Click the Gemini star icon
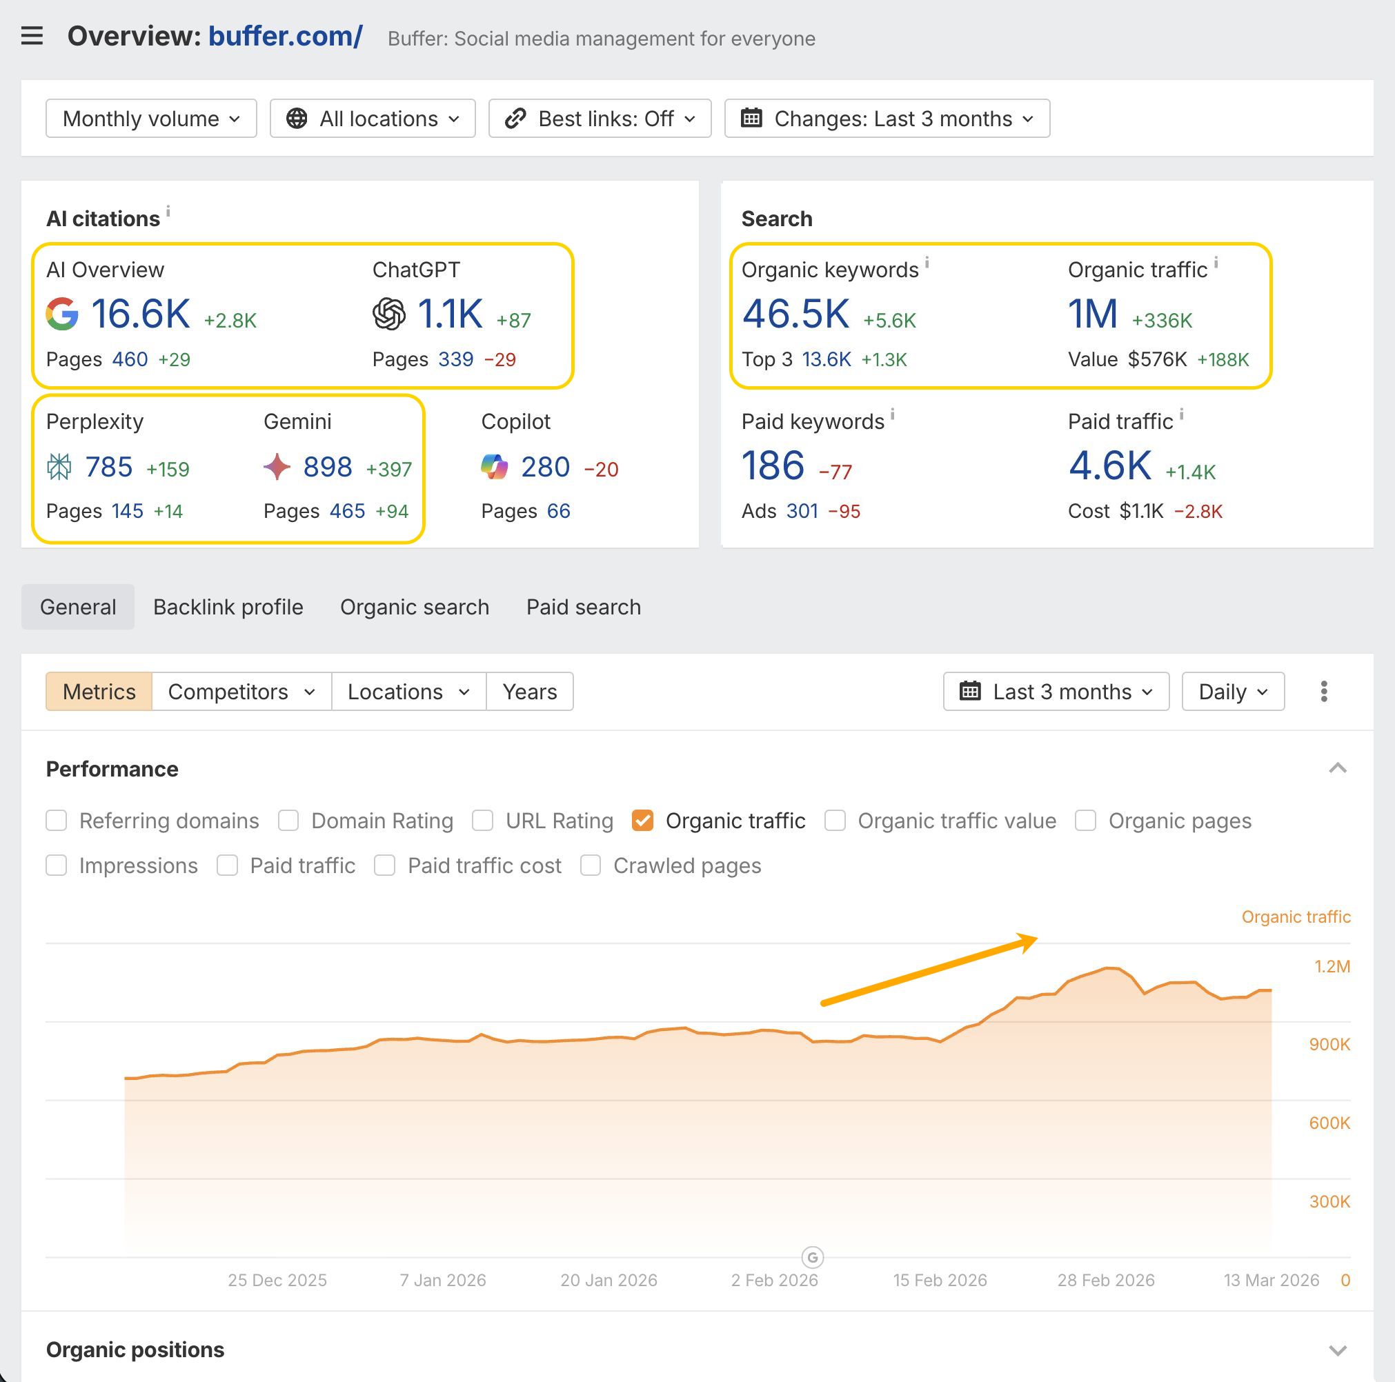 [279, 466]
